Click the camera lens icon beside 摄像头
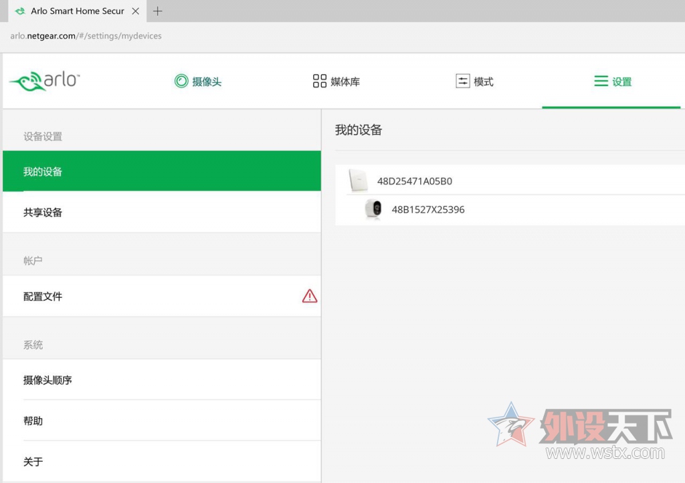685x483 pixels. 181,81
